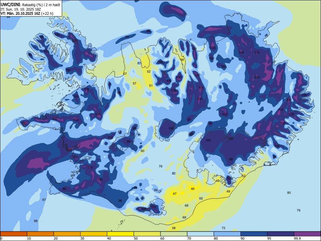The height and width of the screenshot is (241, 321).
Task: Click the 99.9 legend tick label
Action: [x=297, y=238]
